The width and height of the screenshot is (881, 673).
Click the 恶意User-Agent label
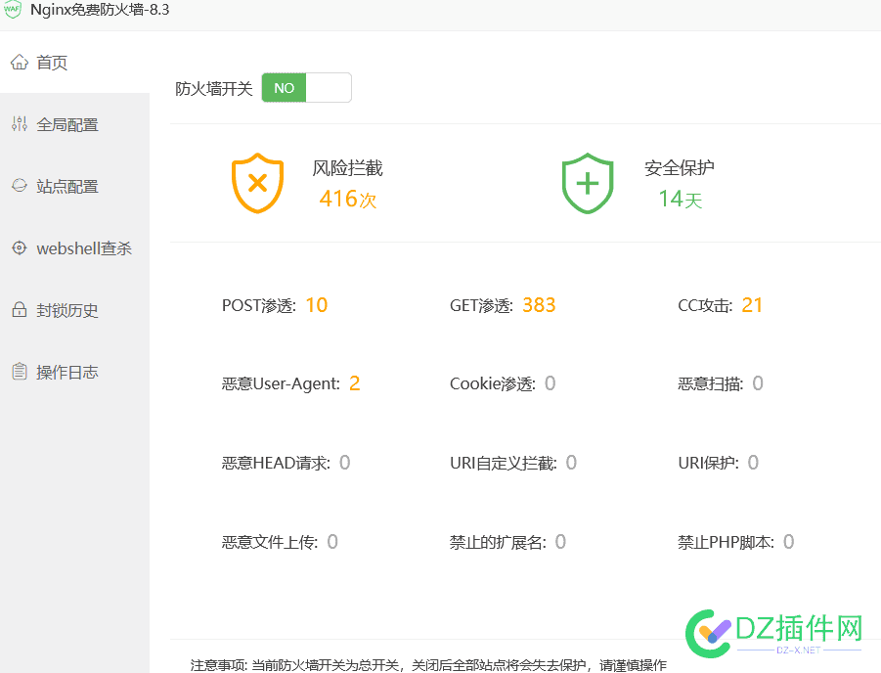click(281, 384)
